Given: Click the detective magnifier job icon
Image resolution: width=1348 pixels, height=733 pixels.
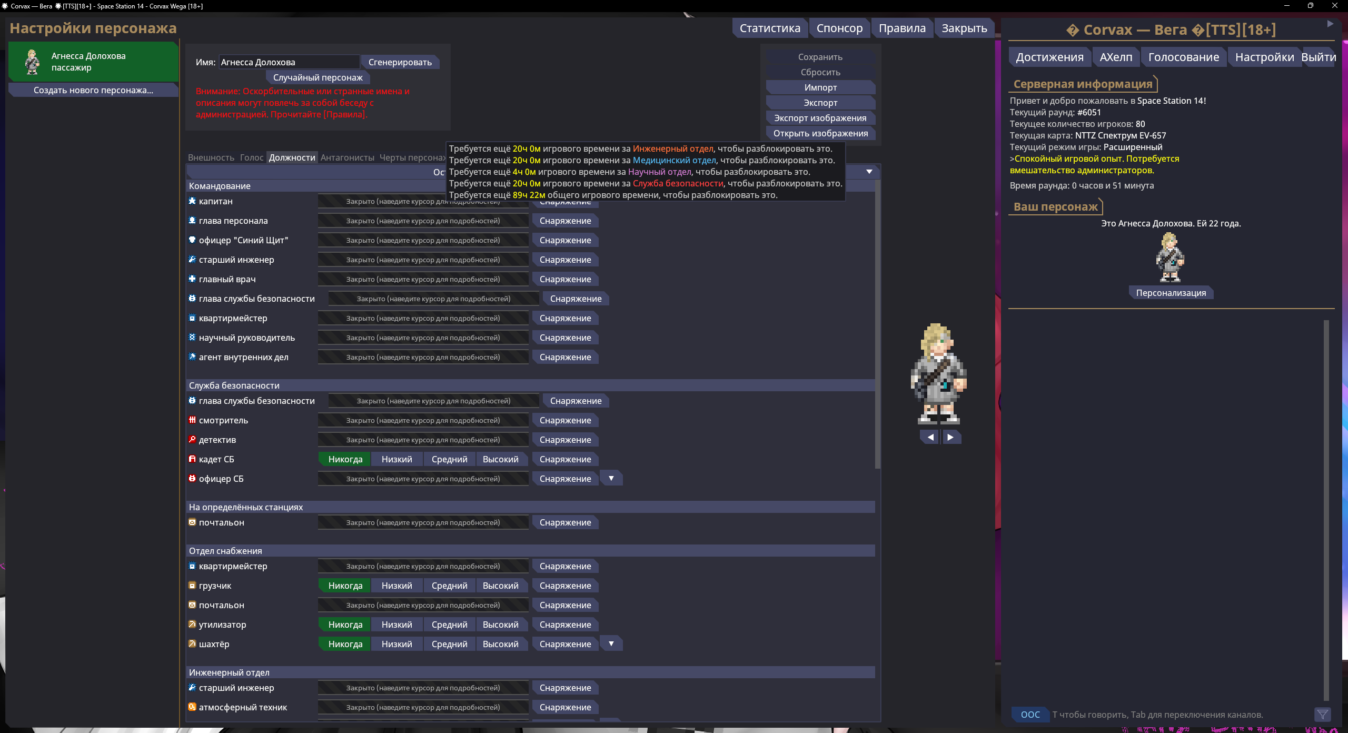Looking at the screenshot, I should (x=192, y=440).
